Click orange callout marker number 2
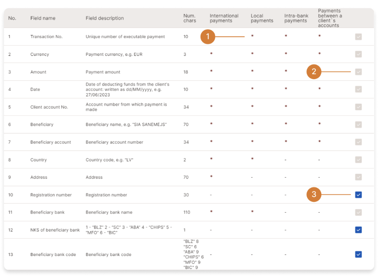Image resolution: width=381 pixels, height=276 pixels. coord(314,72)
